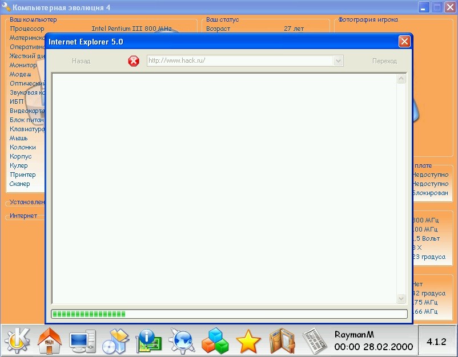Select the Монитор row in main window
458x357 pixels.
point(23,65)
